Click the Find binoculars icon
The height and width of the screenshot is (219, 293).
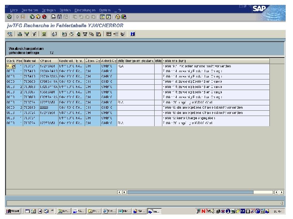[x=59, y=17]
